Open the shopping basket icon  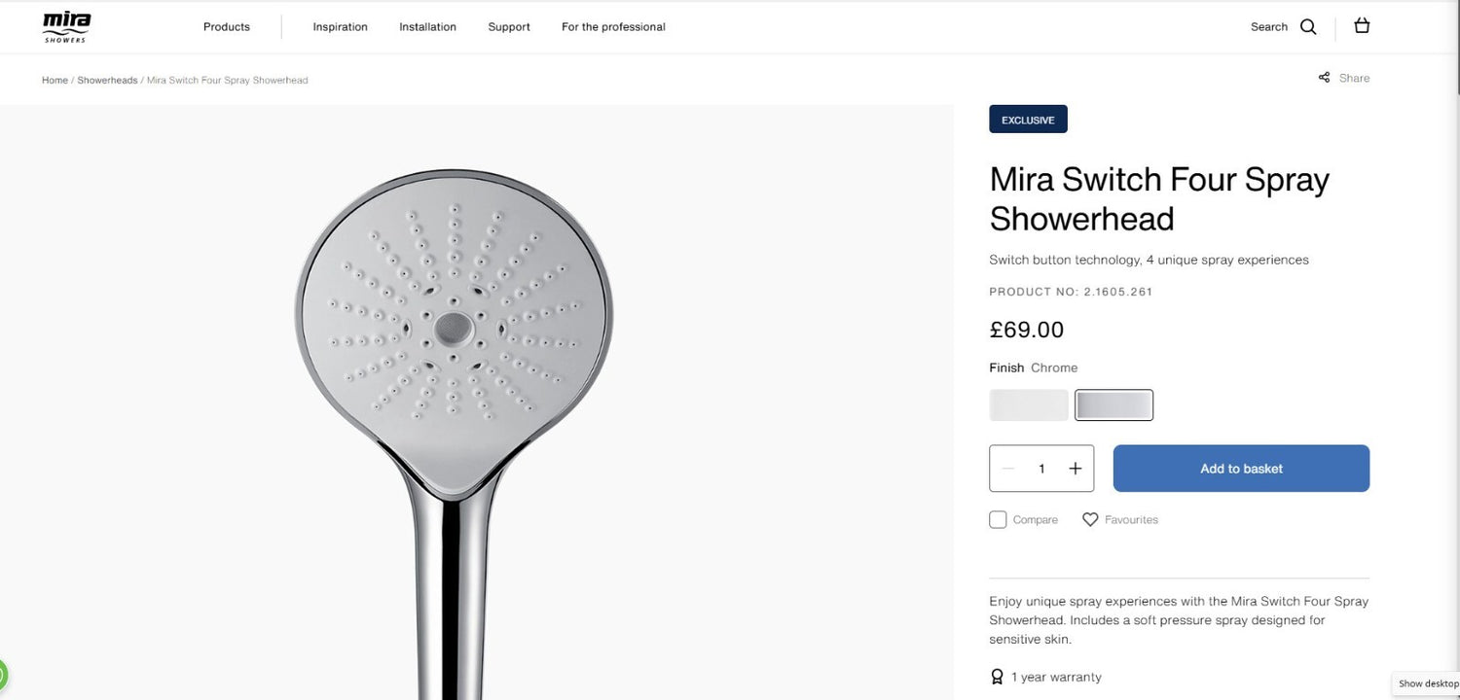(x=1362, y=26)
